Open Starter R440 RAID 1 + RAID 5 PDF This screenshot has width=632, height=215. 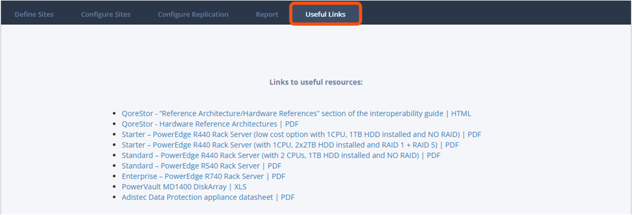point(290,145)
